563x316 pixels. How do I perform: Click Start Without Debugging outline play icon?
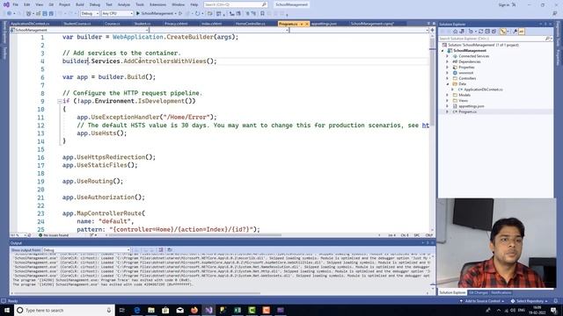pos(180,13)
